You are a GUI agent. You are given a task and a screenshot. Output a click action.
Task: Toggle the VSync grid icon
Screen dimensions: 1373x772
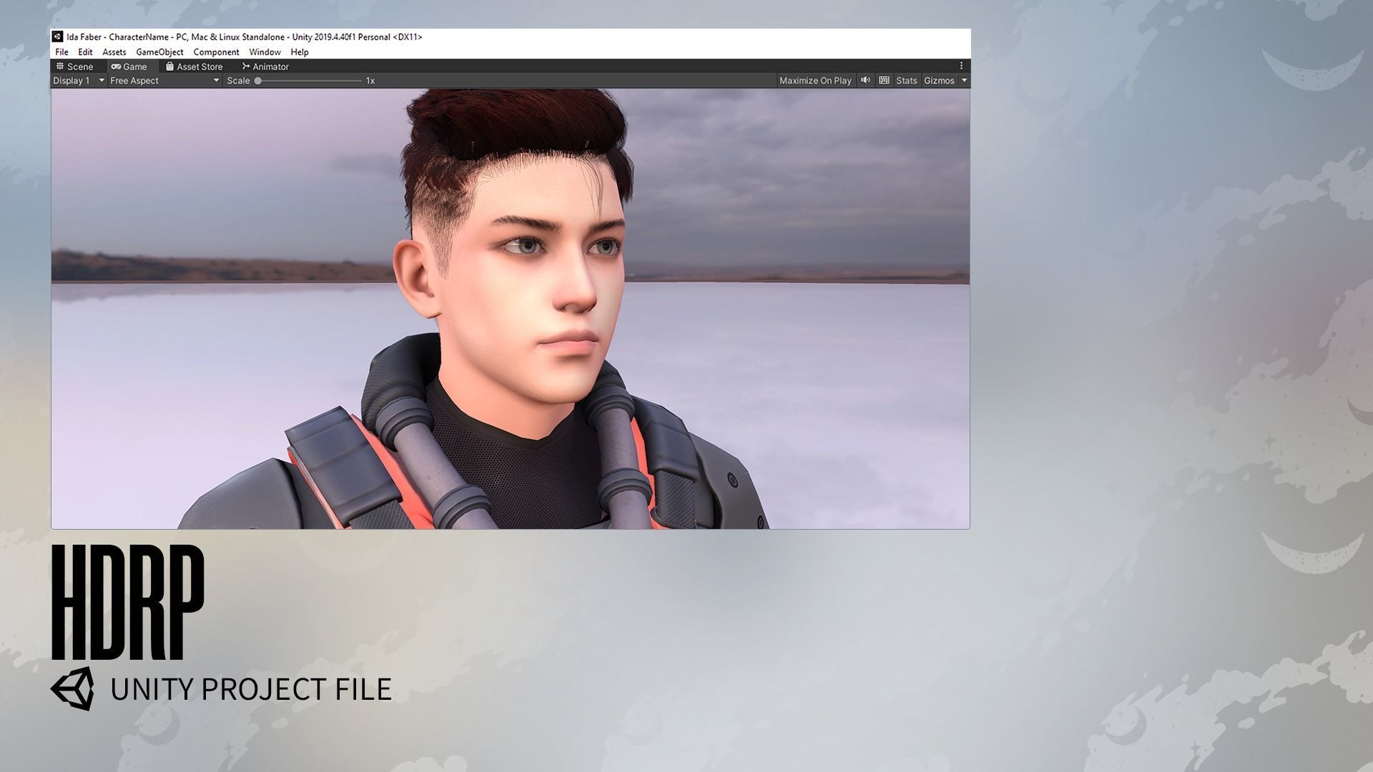[884, 80]
